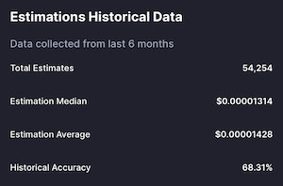The width and height of the screenshot is (283, 186).
Task: Click the Historical Accuracy label
Action: [50, 168]
